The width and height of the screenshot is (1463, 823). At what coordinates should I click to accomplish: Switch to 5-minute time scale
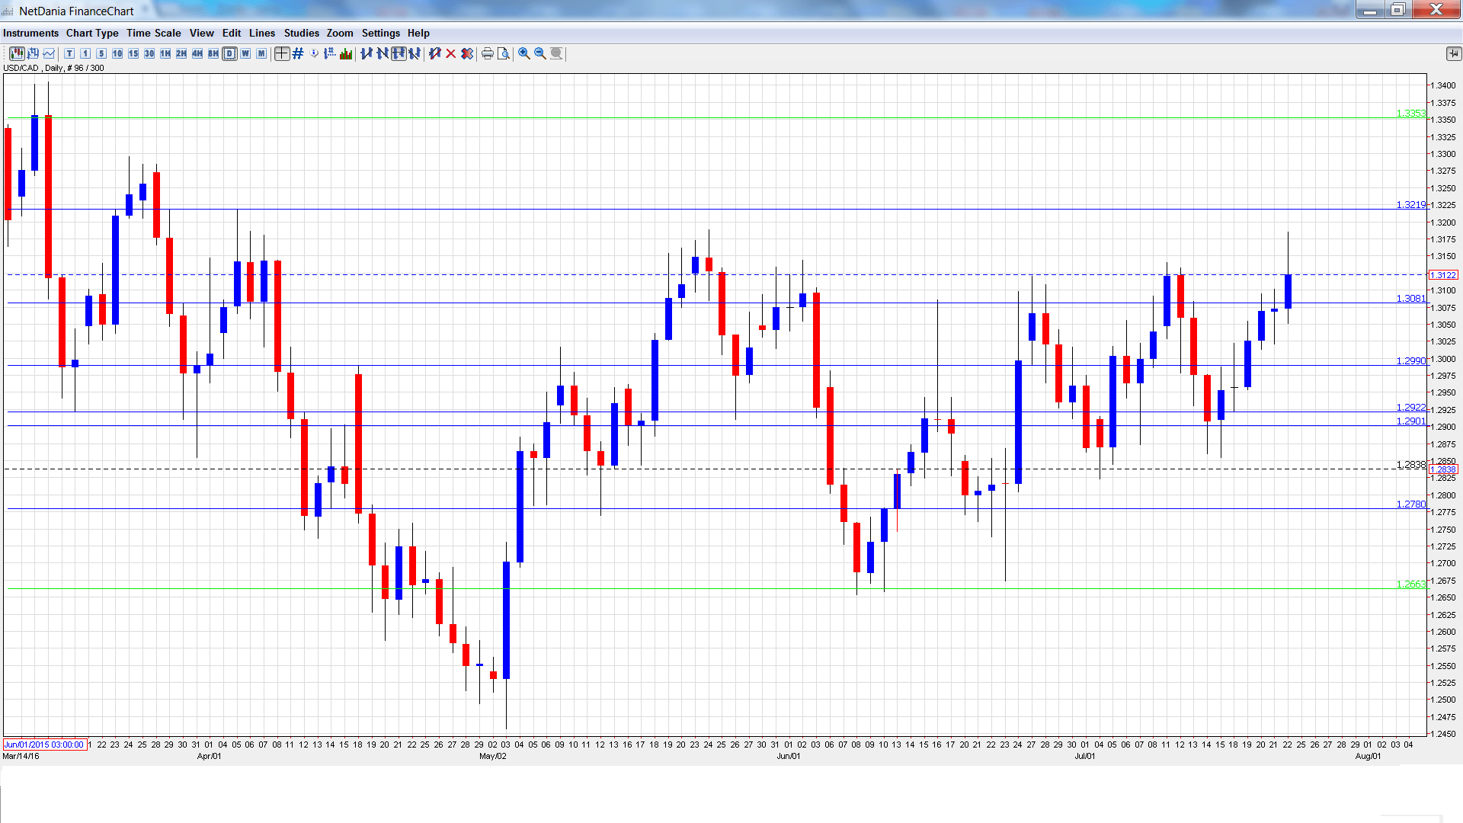tap(101, 53)
